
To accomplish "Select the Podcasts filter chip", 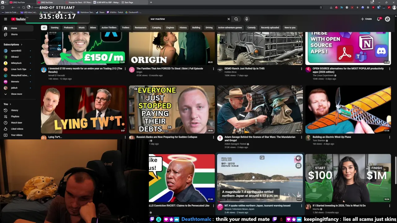I will click(x=69, y=28).
